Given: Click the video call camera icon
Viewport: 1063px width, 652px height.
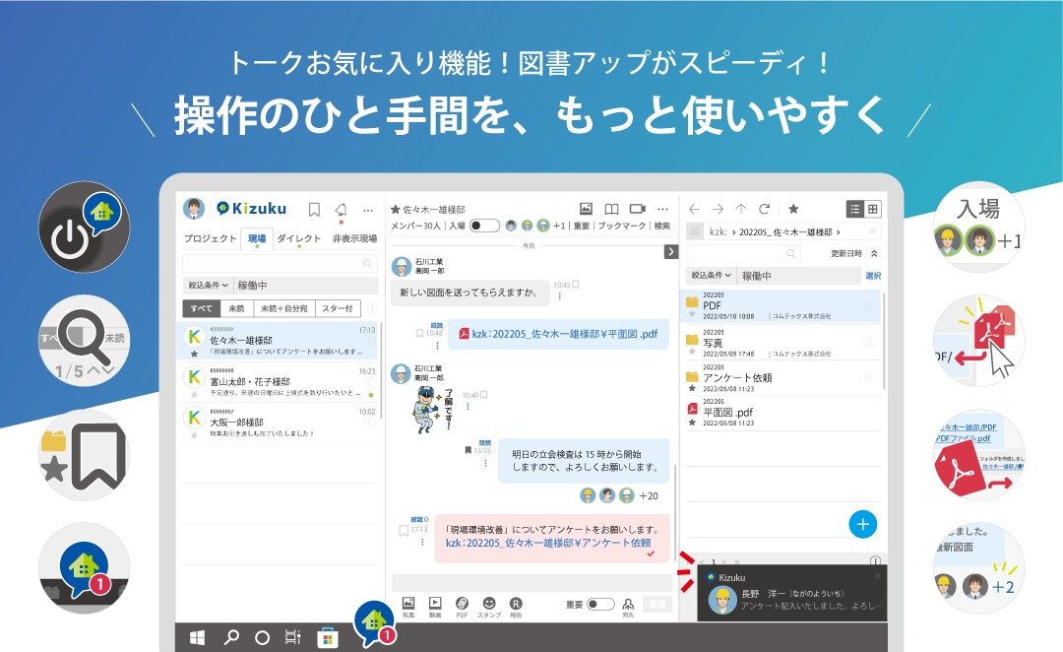Looking at the screenshot, I should click(x=637, y=209).
